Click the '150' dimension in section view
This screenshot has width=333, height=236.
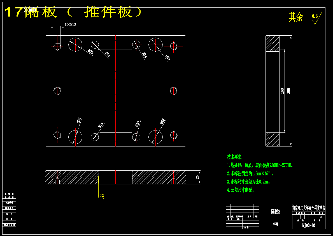click(282, 91)
